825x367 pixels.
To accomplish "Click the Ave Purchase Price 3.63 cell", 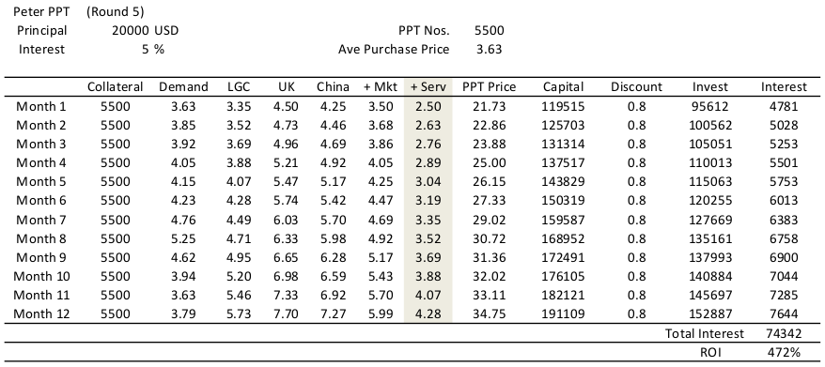I will [x=489, y=50].
